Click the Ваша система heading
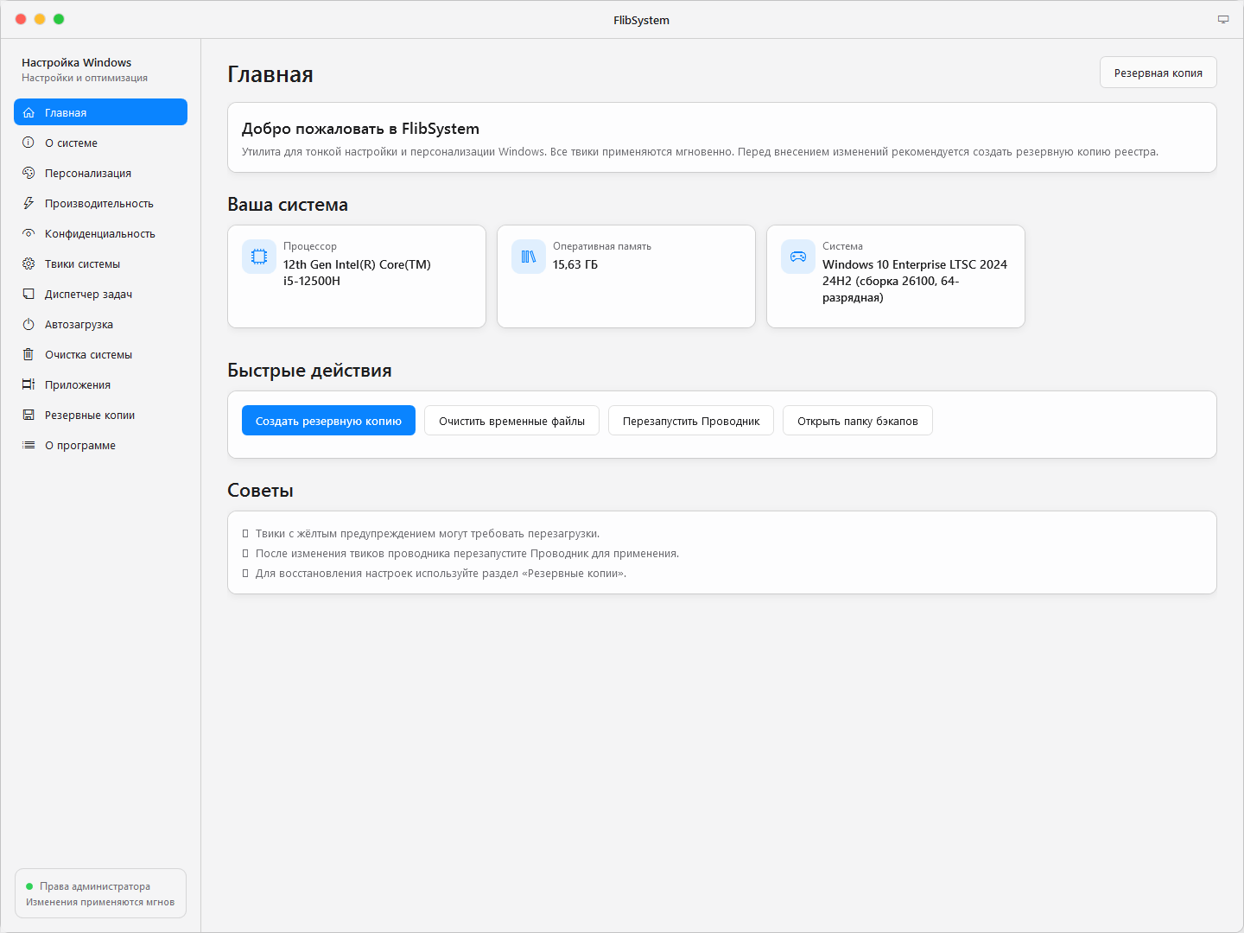 (x=288, y=205)
